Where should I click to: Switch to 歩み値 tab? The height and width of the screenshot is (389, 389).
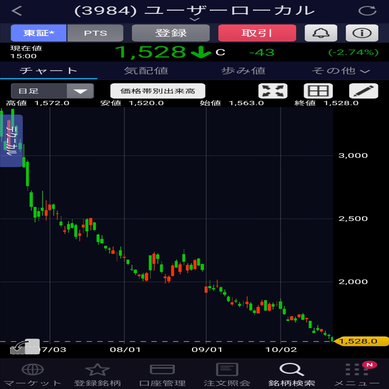coord(243,71)
